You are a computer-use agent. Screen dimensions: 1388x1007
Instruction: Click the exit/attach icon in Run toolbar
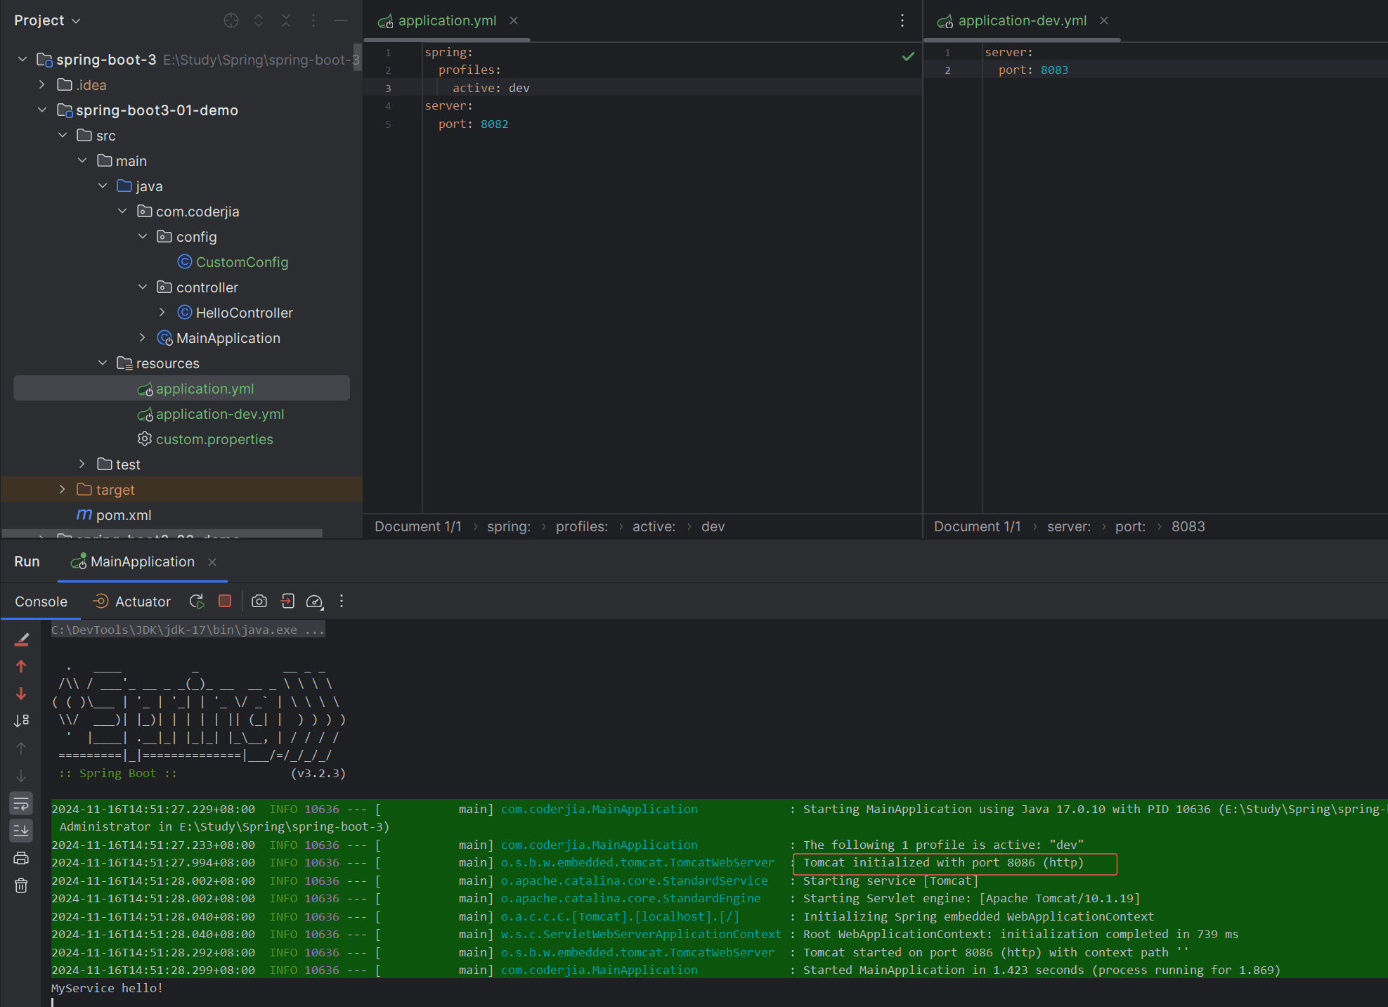(x=287, y=602)
